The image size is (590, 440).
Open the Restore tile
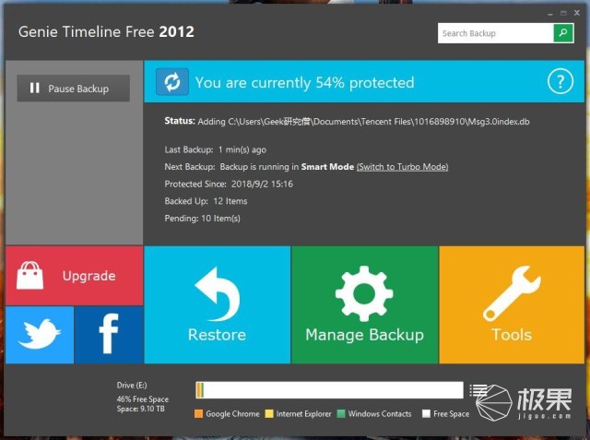click(x=218, y=305)
